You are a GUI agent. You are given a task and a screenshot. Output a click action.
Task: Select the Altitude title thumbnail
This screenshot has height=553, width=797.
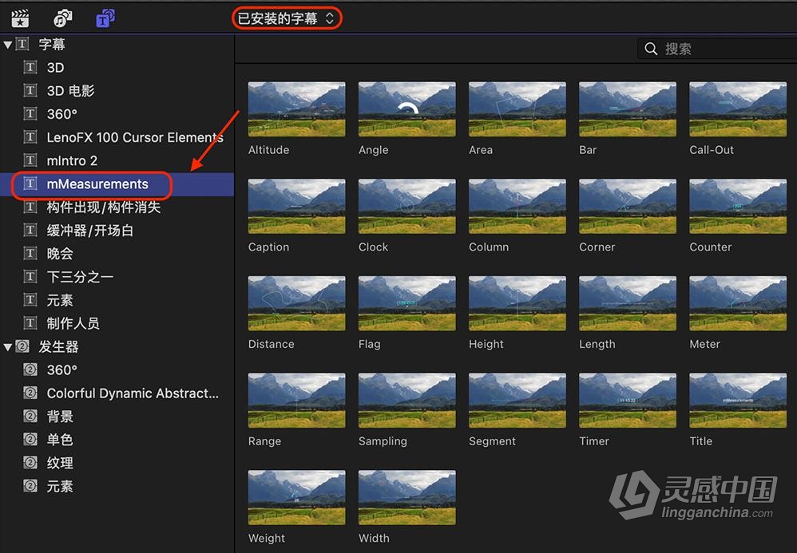297,109
